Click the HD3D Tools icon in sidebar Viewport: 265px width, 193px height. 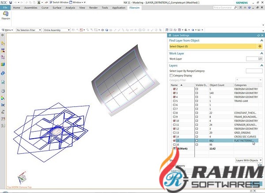click(x=3, y=73)
